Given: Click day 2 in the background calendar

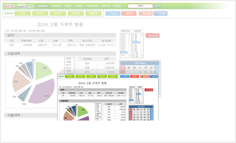Looking at the screenshot, I should pos(145,72).
